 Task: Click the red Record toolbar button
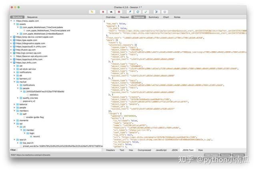click(x=103, y=12)
